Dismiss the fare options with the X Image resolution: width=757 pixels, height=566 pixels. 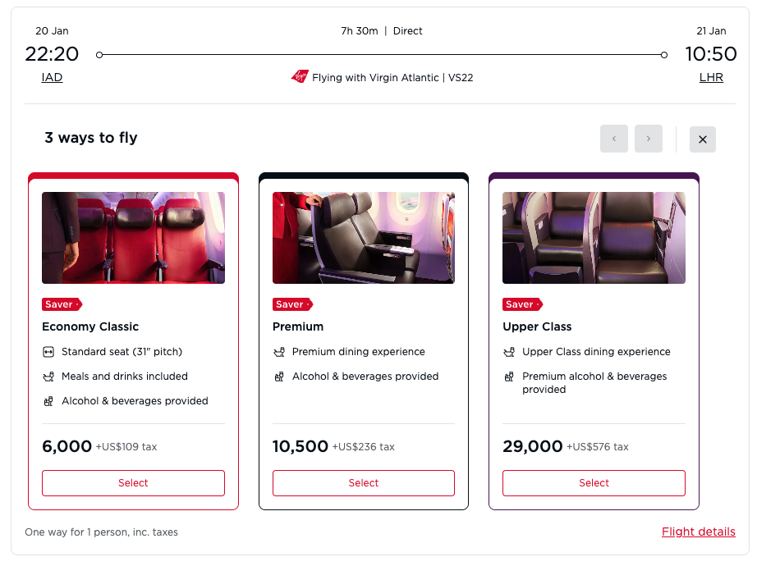(x=702, y=139)
